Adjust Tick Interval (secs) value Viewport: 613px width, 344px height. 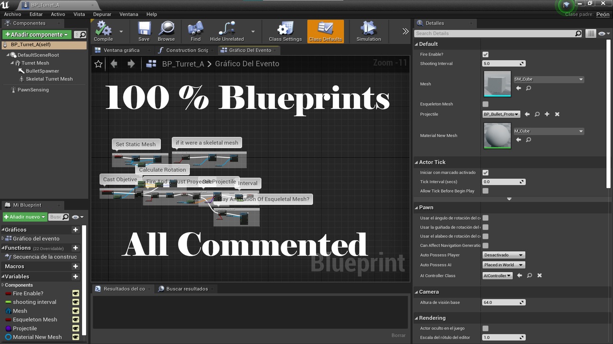tap(504, 182)
